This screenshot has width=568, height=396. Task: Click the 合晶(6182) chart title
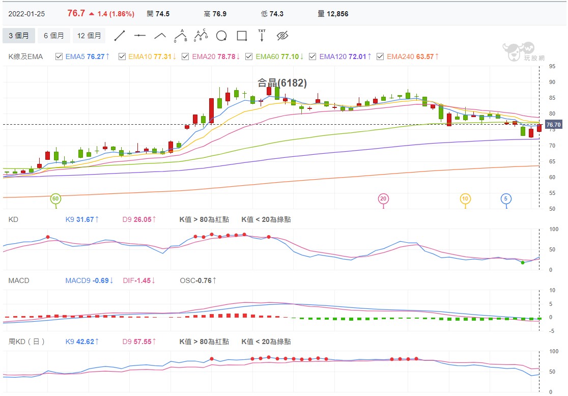tap(282, 83)
